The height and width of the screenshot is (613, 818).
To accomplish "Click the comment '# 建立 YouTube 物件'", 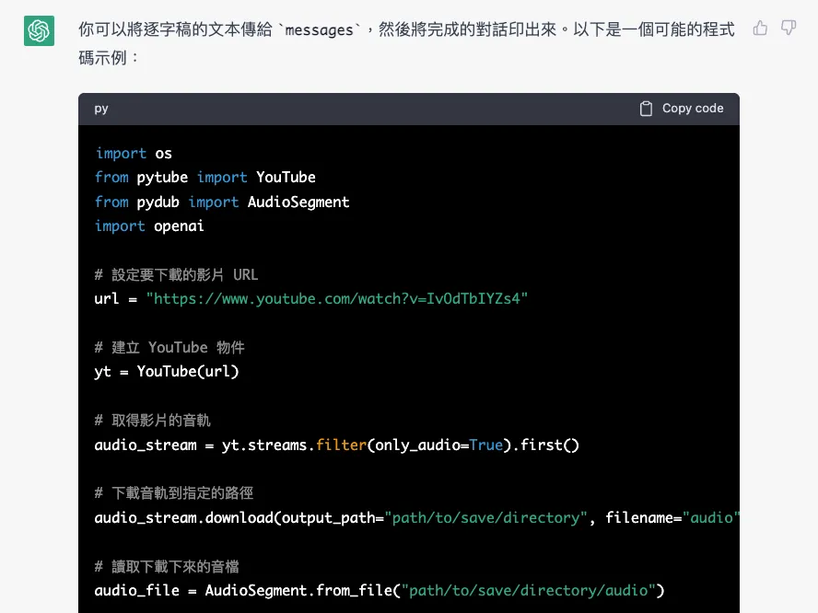I will (x=169, y=348).
